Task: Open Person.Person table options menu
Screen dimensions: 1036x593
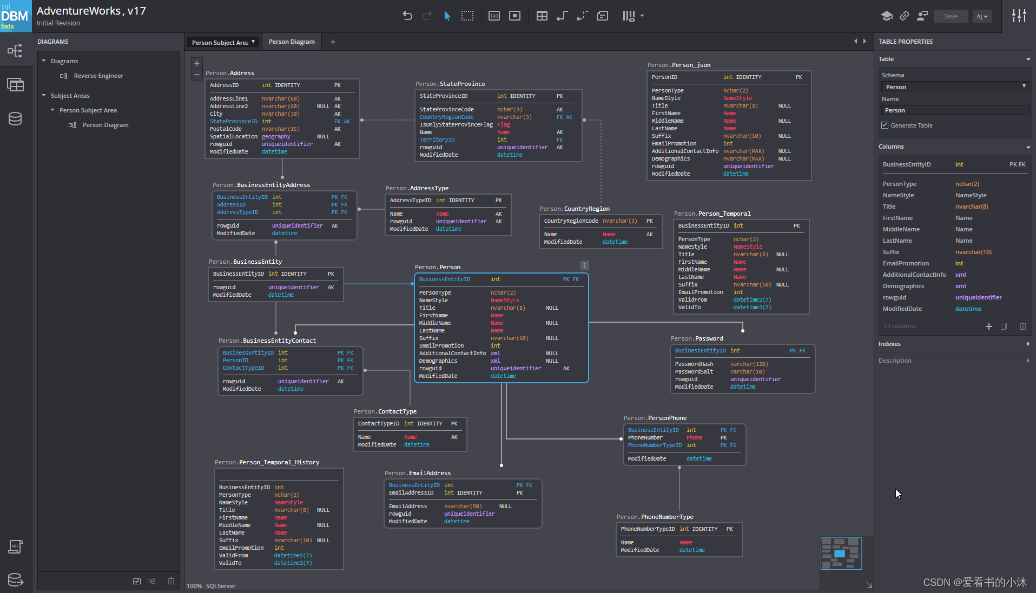Action: coord(584,265)
